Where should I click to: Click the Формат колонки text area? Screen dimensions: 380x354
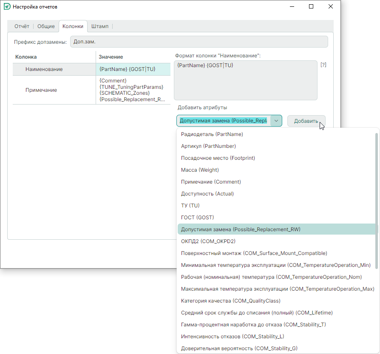pos(245,80)
